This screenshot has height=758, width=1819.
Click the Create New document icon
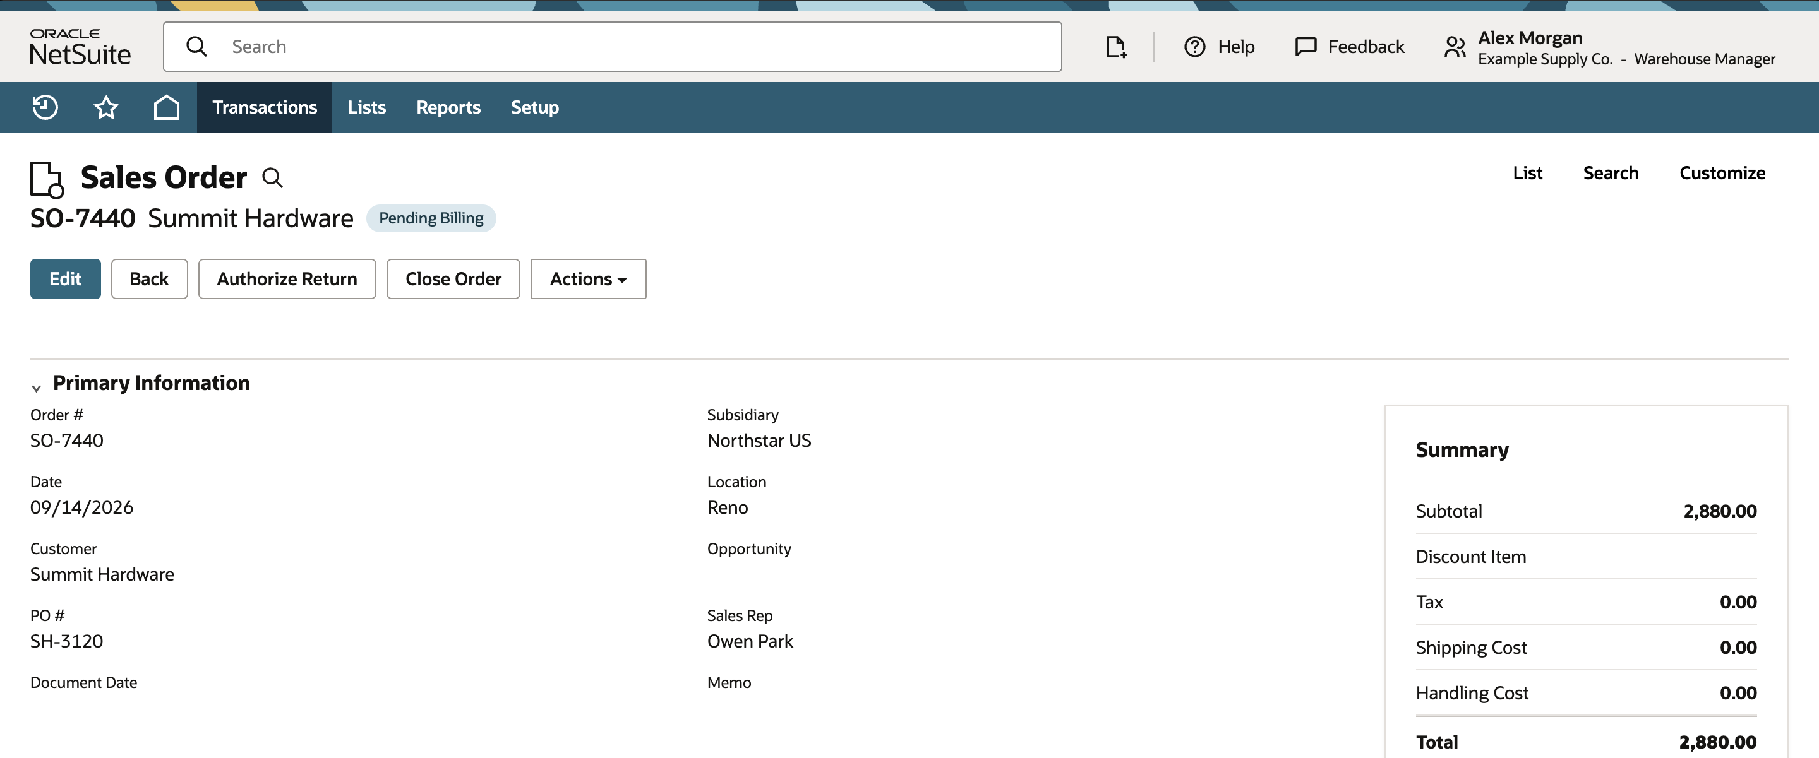pos(1115,47)
